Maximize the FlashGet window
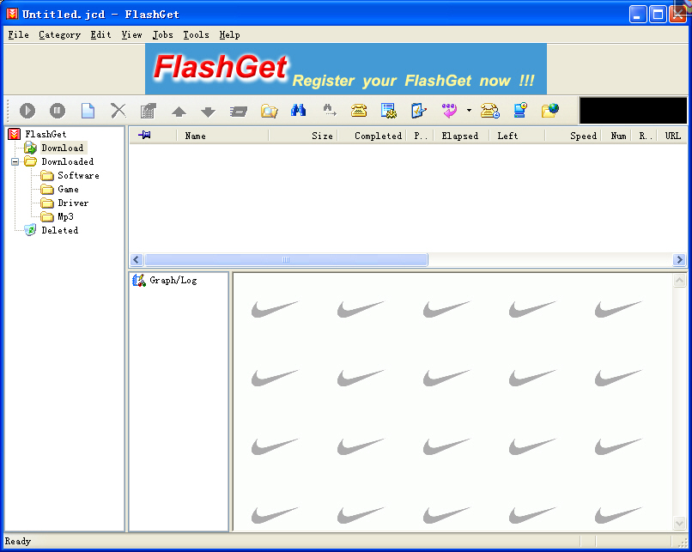The image size is (692, 552). pyautogui.click(x=658, y=15)
